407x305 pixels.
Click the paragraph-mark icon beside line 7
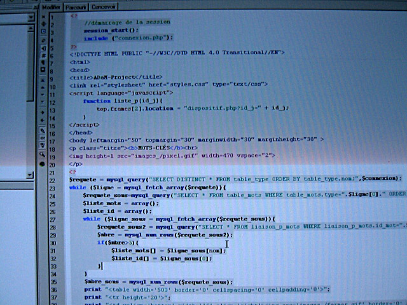click(x=43, y=62)
